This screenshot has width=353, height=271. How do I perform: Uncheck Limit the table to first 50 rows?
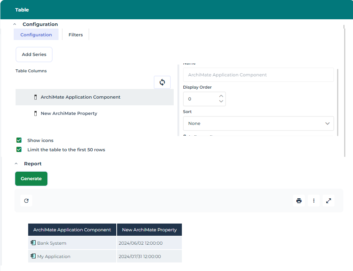[x=19, y=150]
